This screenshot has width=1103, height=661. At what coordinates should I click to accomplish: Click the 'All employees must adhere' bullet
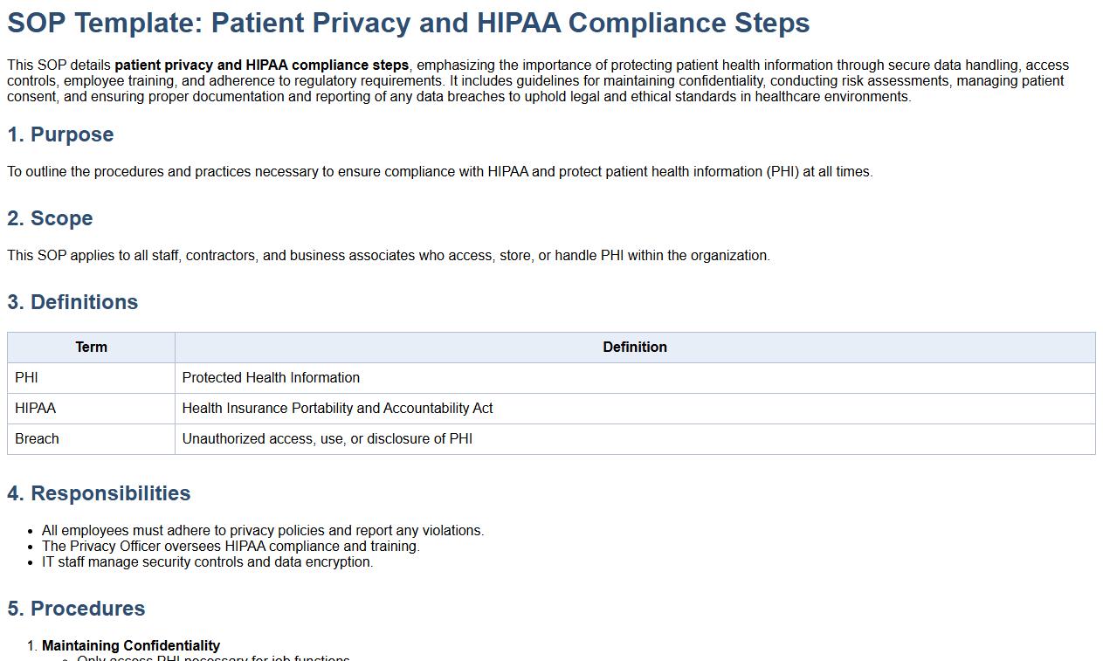(262, 531)
